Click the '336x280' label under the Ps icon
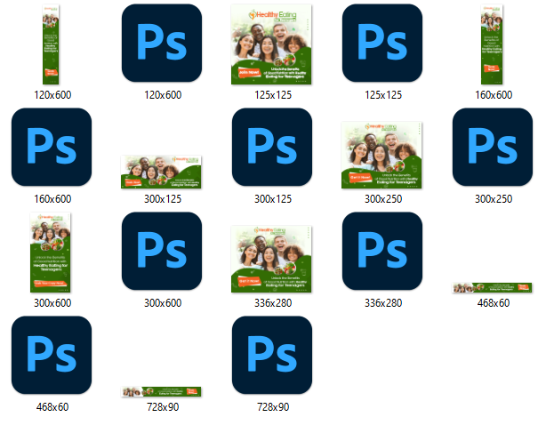The height and width of the screenshot is (425, 554). [x=383, y=303]
